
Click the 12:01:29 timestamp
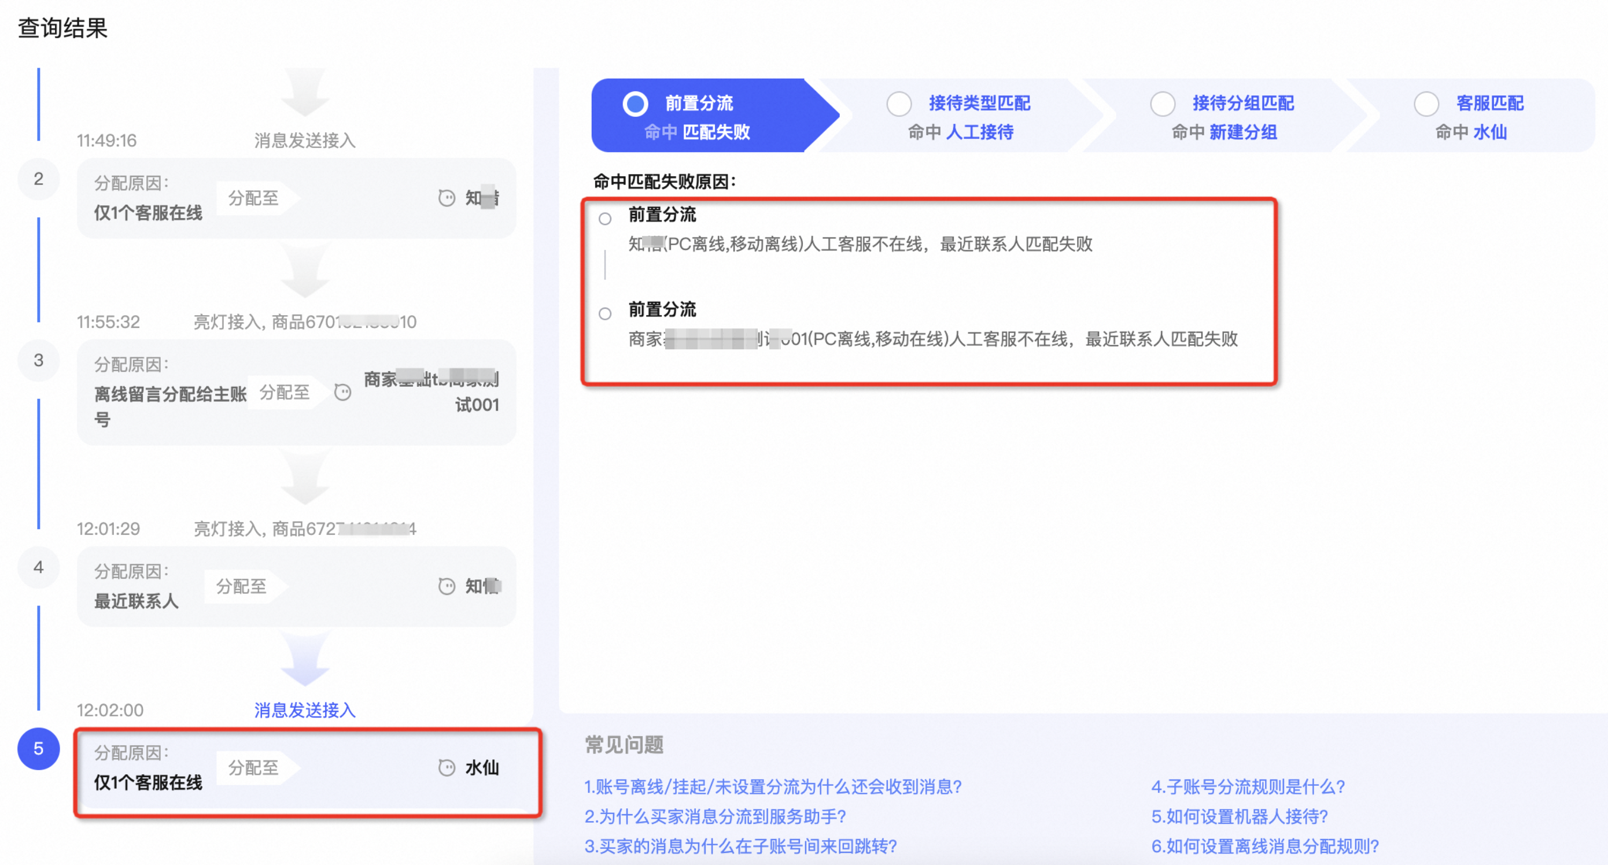click(108, 528)
